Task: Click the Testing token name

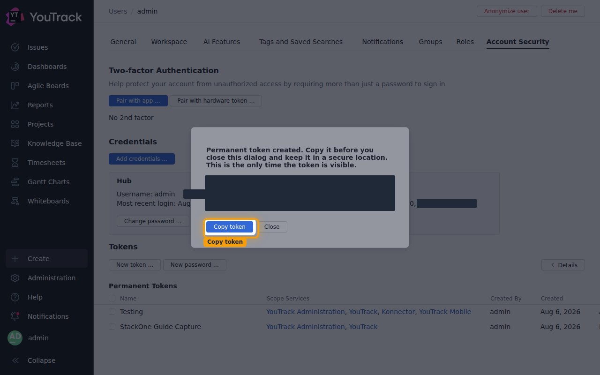Action: tap(131, 312)
